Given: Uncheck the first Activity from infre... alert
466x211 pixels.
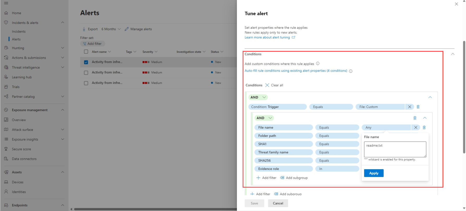Looking at the screenshot, I should [86, 62].
